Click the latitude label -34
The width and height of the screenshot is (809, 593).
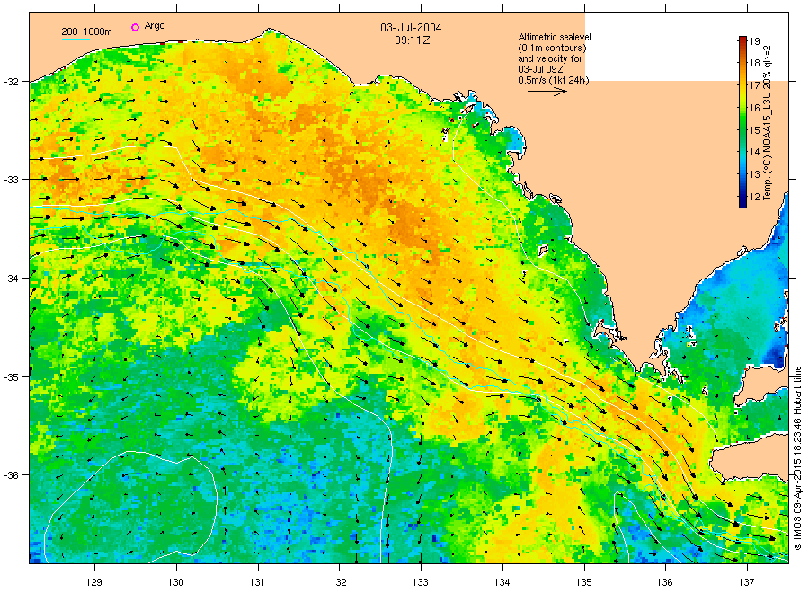10,279
